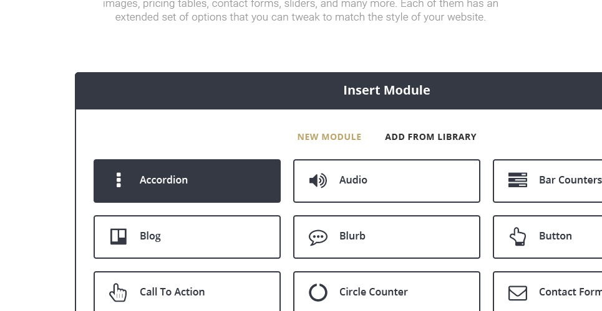The image size is (602, 311).
Task: Add the Bar Counters module
Action: 548,181
